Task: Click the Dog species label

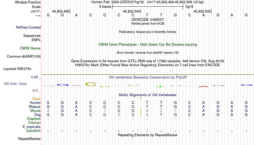Action: pos(38,115)
